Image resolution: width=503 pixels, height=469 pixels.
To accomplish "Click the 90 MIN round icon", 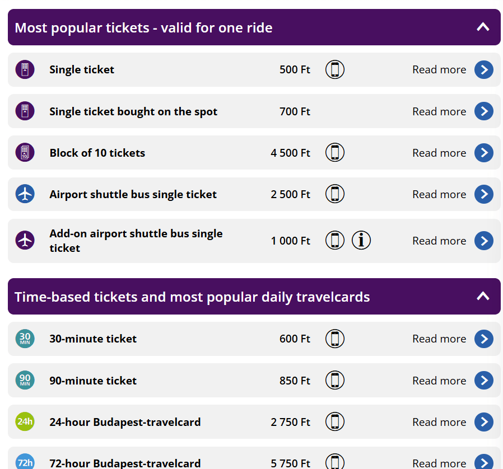I will point(25,381).
